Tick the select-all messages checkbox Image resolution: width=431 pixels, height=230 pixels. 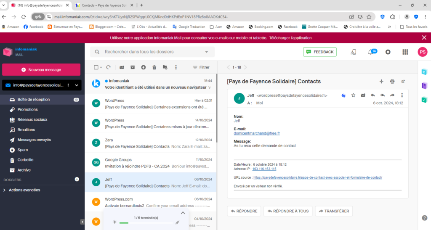96,67
